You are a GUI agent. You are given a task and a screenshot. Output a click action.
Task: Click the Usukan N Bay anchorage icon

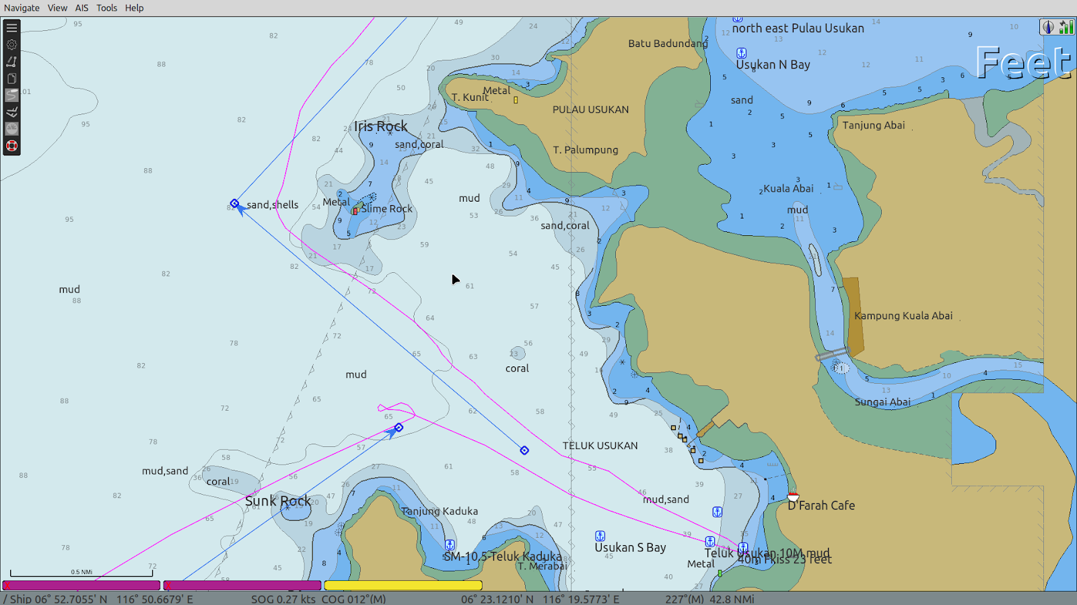pos(741,53)
